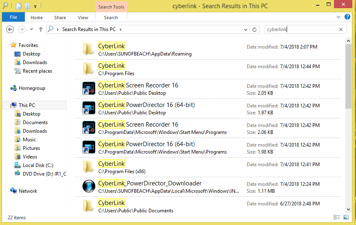
Task: Select CyberLink folder in C:\Program Files
Action: 208,69
